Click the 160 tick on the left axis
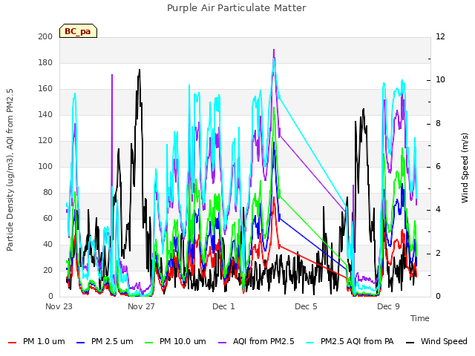The width and height of the screenshot is (475, 356). [45, 89]
